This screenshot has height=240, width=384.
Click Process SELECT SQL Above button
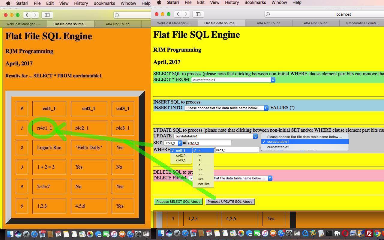click(178, 202)
